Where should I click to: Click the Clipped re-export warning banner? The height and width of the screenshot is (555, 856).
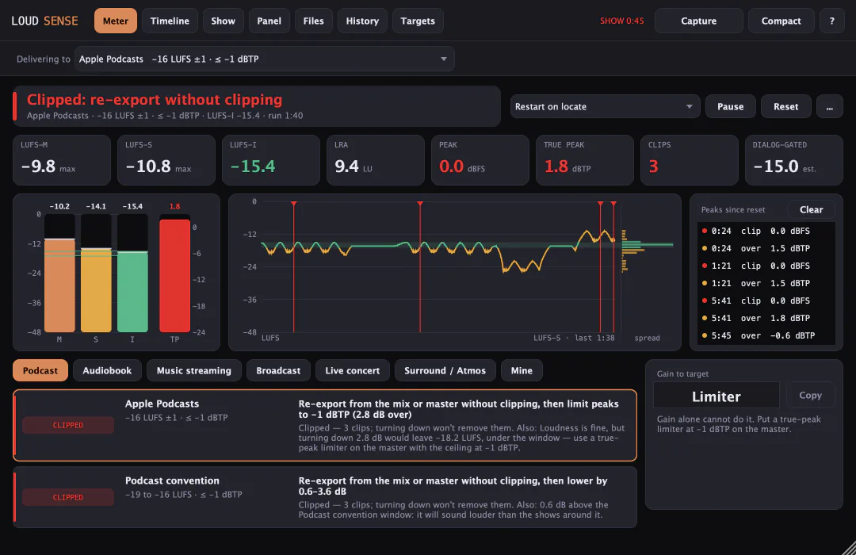(x=257, y=106)
